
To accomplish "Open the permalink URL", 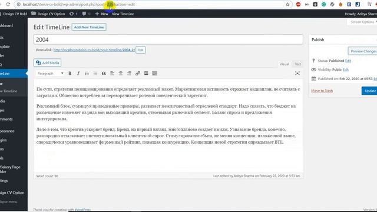I will coord(94,50).
